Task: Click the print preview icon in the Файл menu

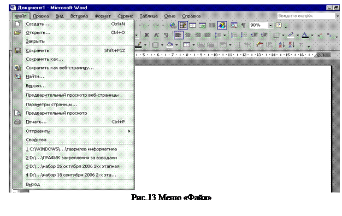Action: (17, 113)
